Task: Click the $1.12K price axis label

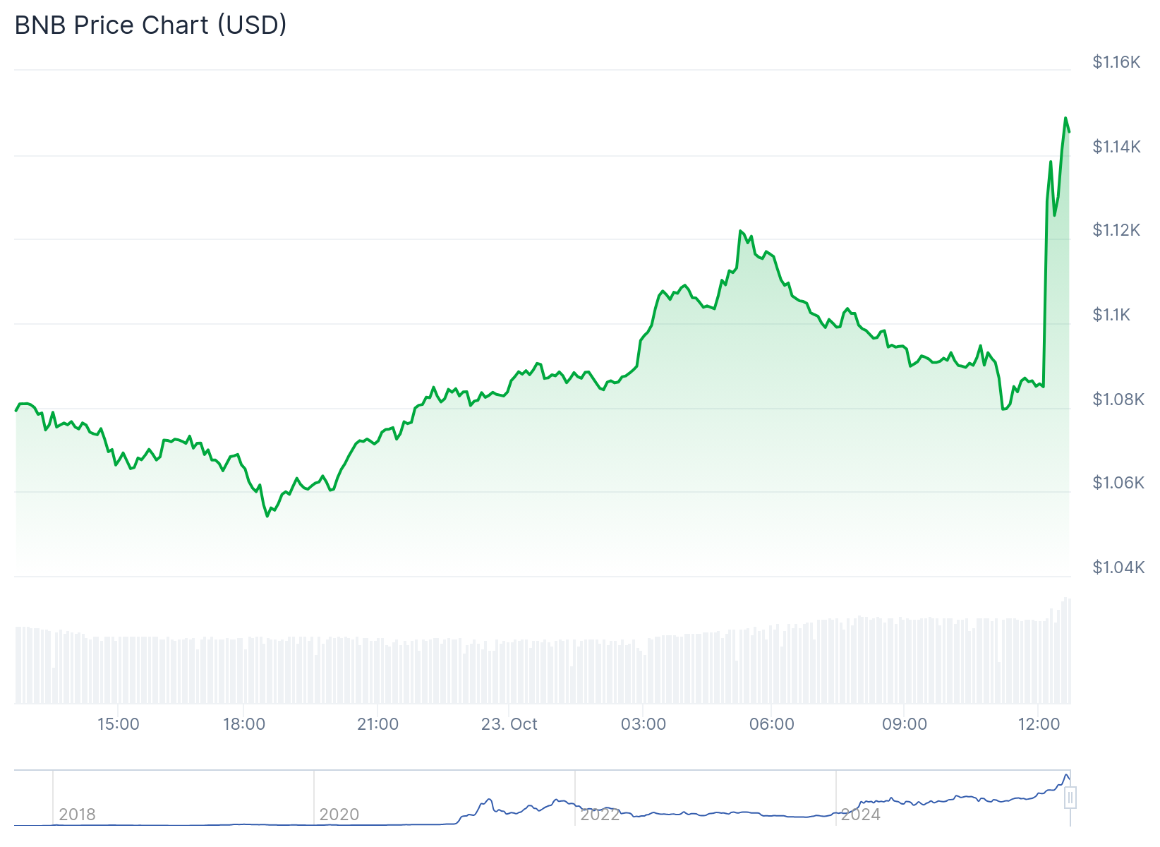Action: [x=1116, y=230]
